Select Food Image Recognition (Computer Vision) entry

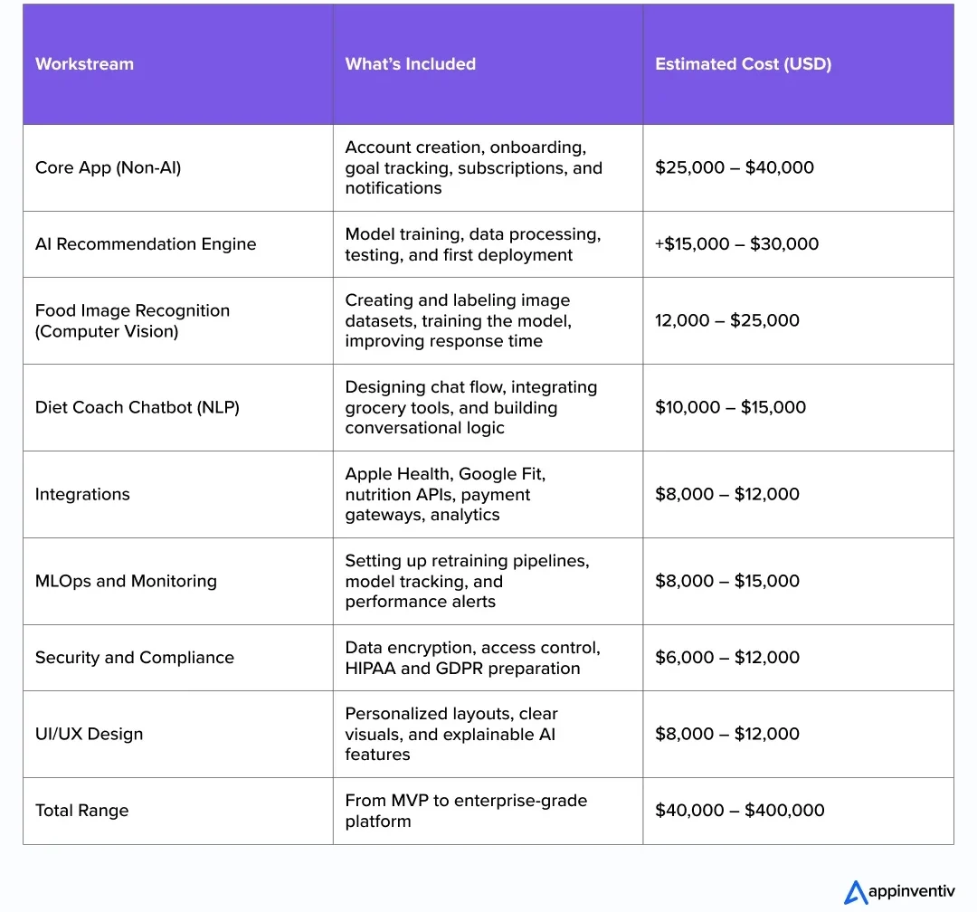click(132, 320)
